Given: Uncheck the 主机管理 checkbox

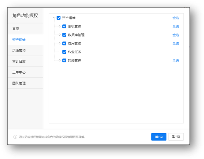Looking at the screenshot, I should tap(64, 26).
